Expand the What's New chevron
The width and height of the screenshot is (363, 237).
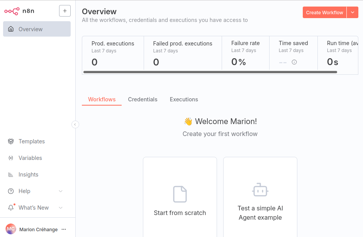[x=61, y=208]
